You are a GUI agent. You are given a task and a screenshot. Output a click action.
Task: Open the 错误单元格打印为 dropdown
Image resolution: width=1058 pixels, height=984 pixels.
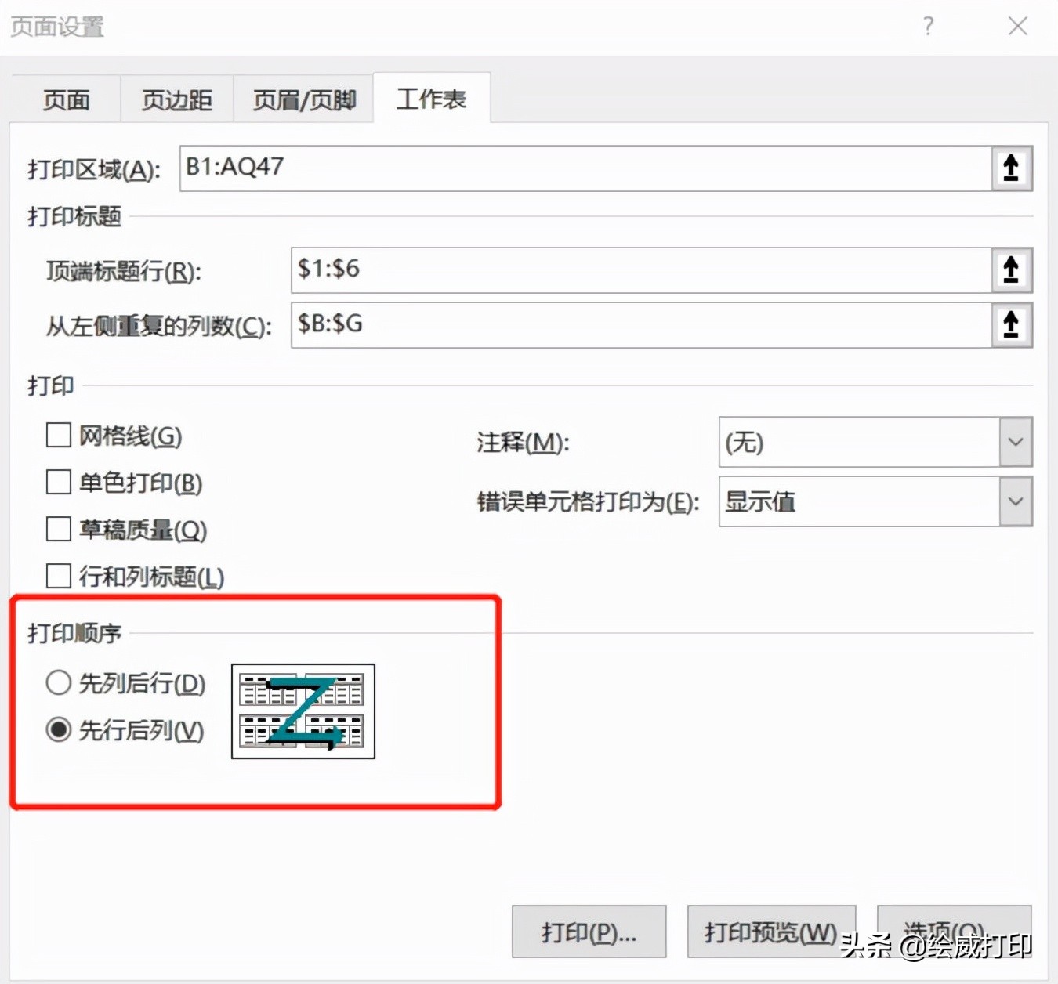[1016, 501]
